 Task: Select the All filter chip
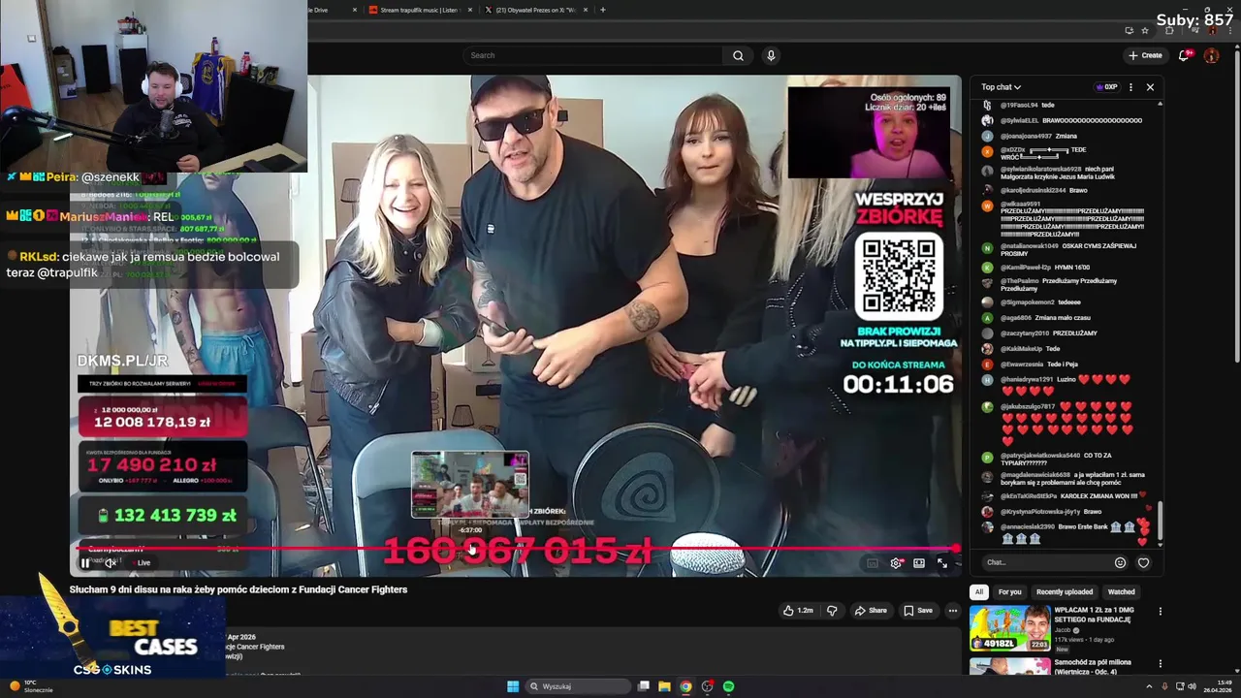pos(979,592)
